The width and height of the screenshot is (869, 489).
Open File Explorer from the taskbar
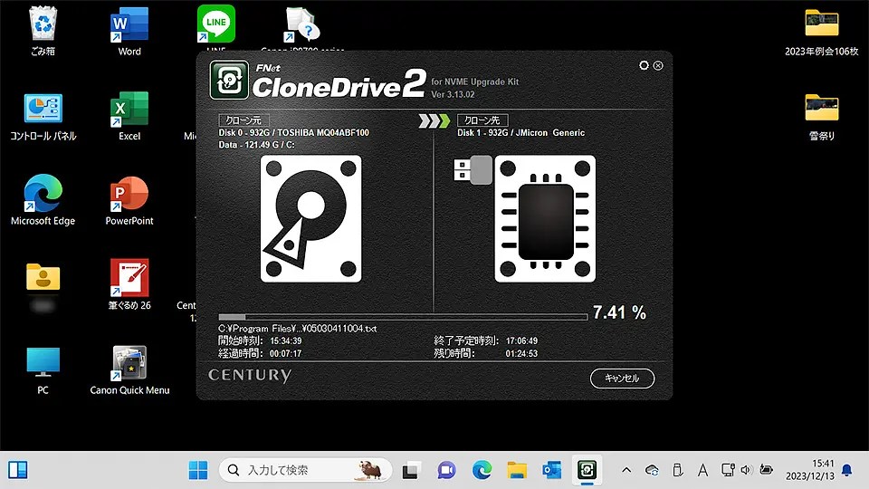tap(517, 470)
